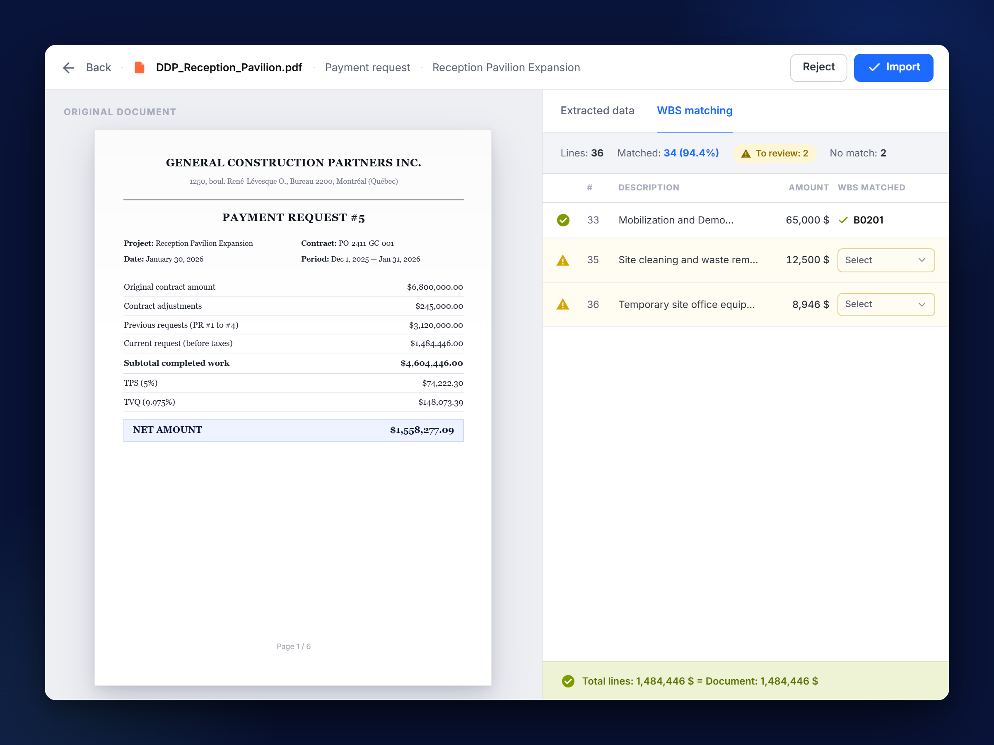Click the GENERAL CONSTRUCTION PARTNERS INC. title

pyautogui.click(x=293, y=163)
